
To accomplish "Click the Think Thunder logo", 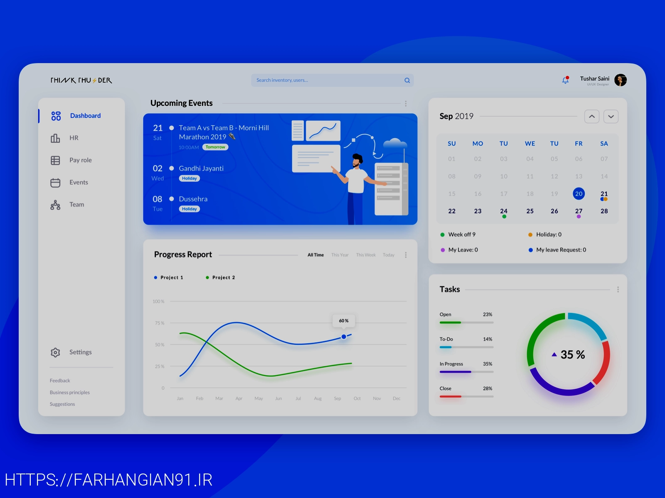I will [x=81, y=80].
